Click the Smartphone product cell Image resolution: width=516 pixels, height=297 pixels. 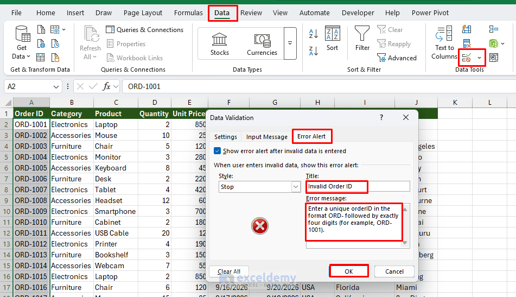pyautogui.click(x=116, y=211)
